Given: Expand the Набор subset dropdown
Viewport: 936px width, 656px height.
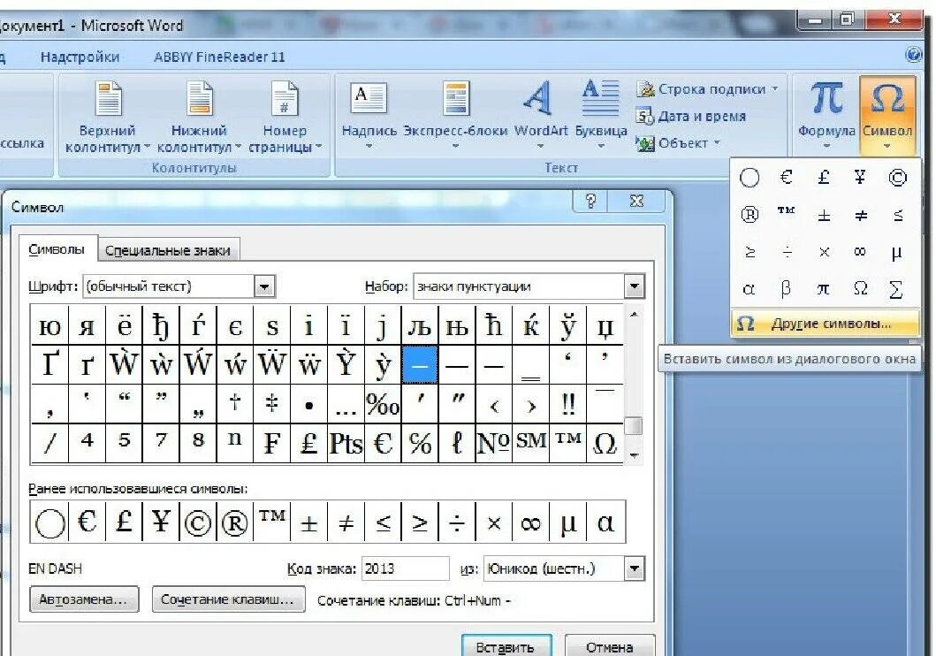Looking at the screenshot, I should point(634,286).
